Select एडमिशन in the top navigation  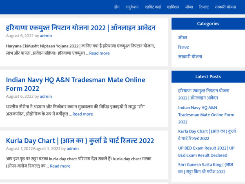(x=173, y=7)
